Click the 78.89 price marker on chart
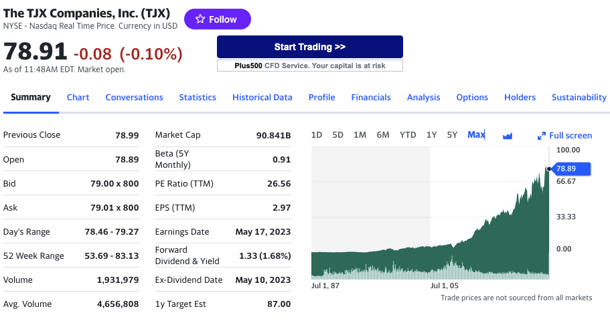The height and width of the screenshot is (323, 610). pyautogui.click(x=570, y=169)
